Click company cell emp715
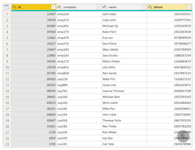The width and height of the screenshot is (195, 150). tap(79, 44)
